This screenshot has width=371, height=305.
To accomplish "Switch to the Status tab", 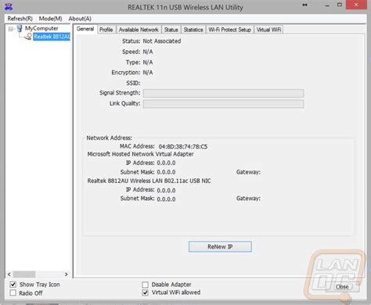I will 171,30.
